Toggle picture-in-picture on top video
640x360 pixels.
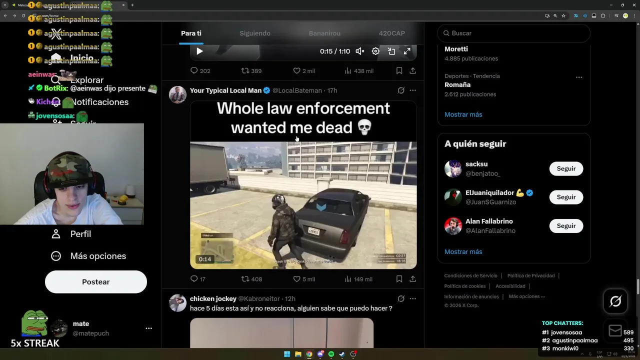[x=391, y=51]
